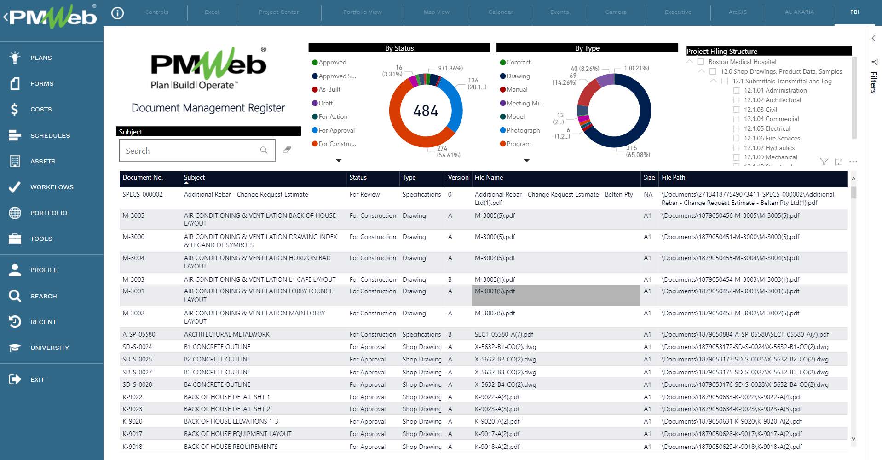The image size is (882, 460).
Task: Collapse the 12.0 Shop Drawings tree node
Action: (x=702, y=71)
